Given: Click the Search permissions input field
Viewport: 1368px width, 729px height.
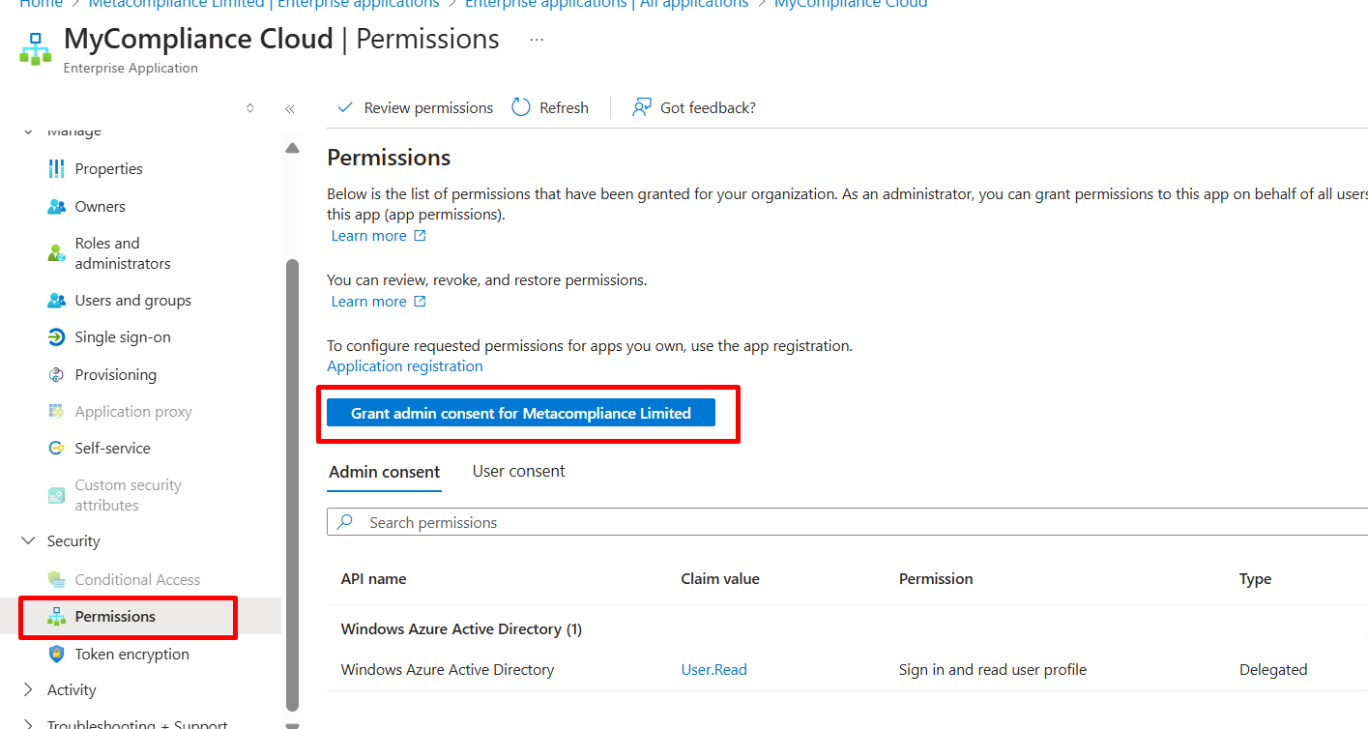Looking at the screenshot, I should 847,522.
